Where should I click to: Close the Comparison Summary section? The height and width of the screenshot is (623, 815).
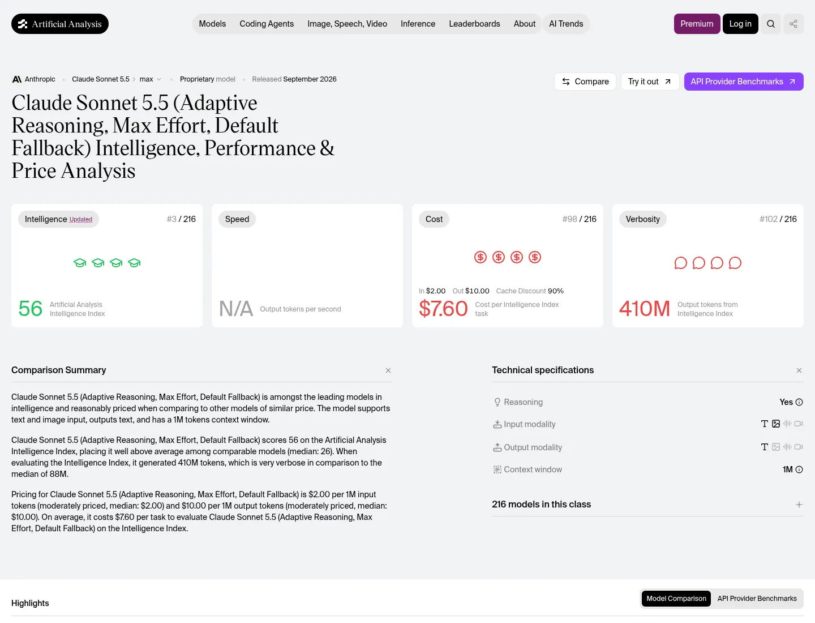click(388, 370)
